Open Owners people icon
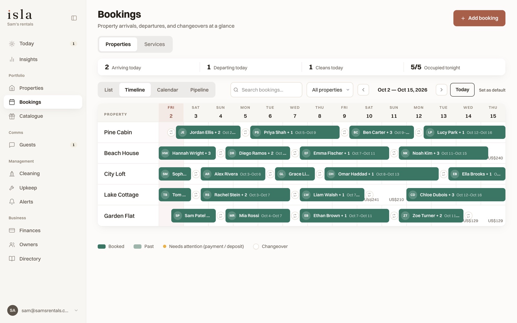 pyautogui.click(x=12, y=245)
